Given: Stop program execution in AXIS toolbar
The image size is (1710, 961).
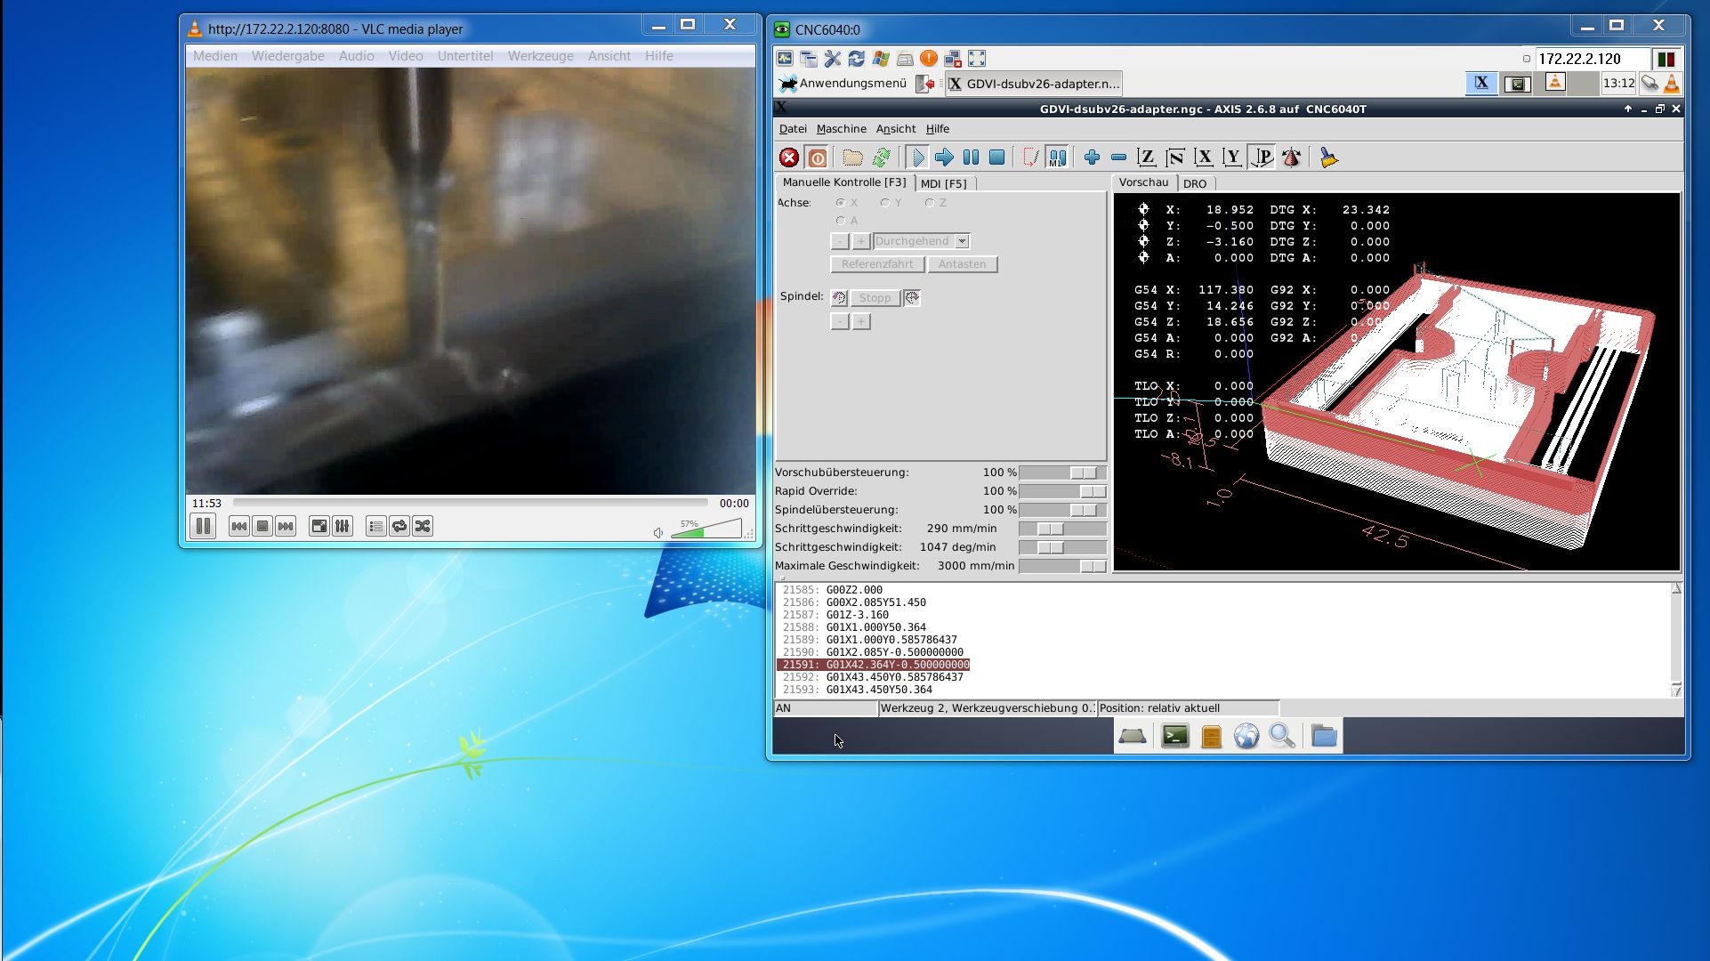Looking at the screenshot, I should click(x=997, y=157).
